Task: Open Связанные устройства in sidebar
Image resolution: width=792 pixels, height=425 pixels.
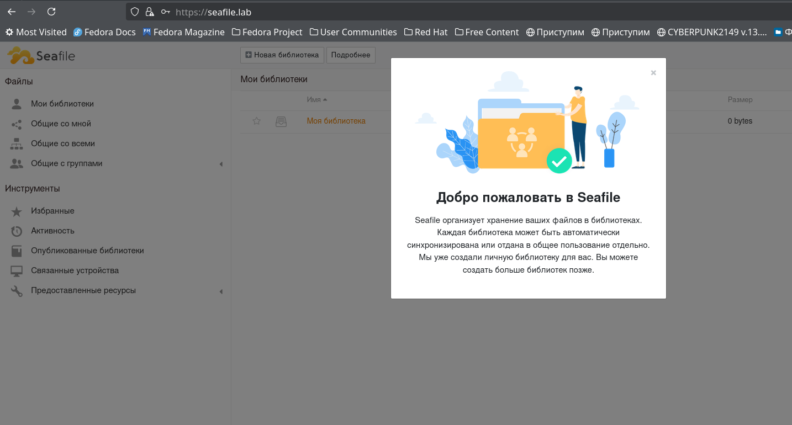Action: pos(75,270)
